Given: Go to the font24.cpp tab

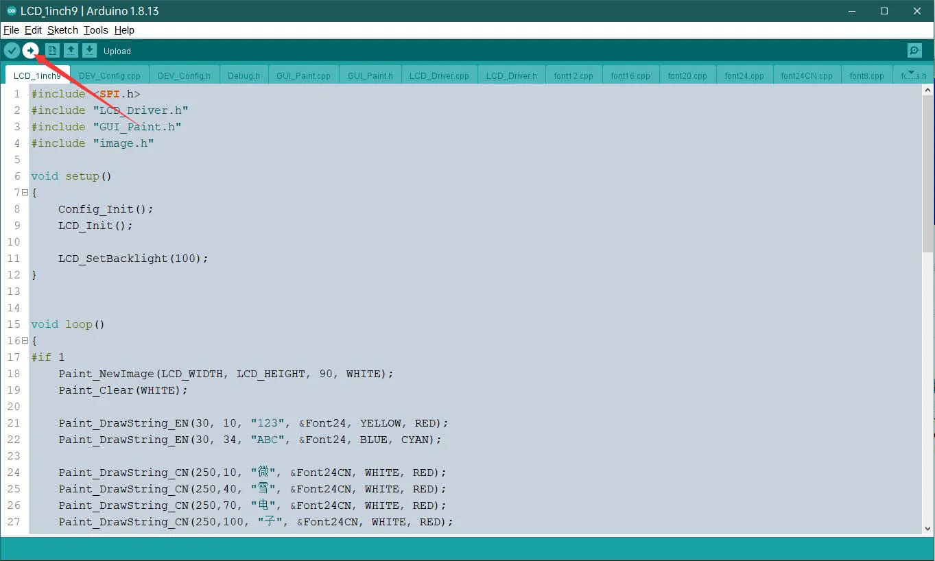Looking at the screenshot, I should coord(744,75).
